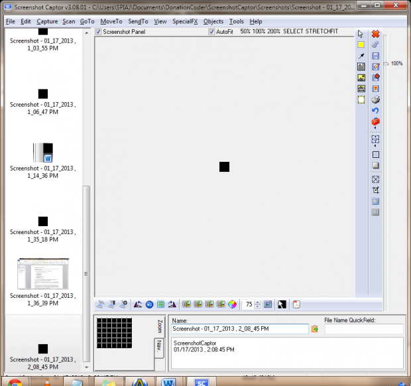Open the SpecialFX menu
411x386 pixels.
pyautogui.click(x=185, y=21)
